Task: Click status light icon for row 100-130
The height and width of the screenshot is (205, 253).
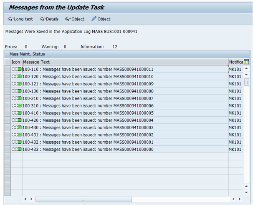Action: (16, 91)
